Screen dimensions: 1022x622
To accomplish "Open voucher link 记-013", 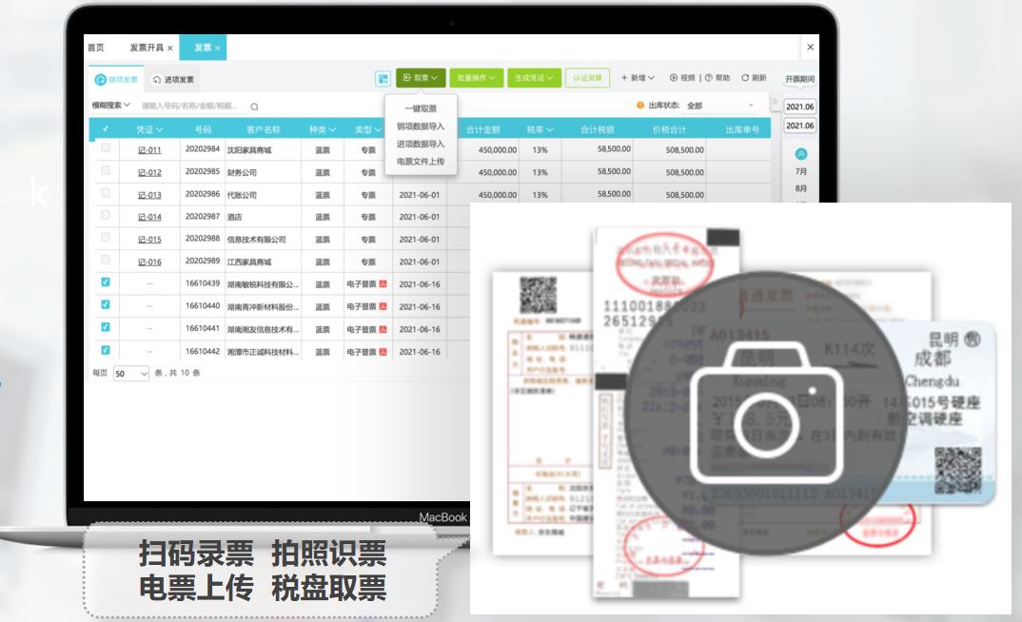I will (149, 195).
